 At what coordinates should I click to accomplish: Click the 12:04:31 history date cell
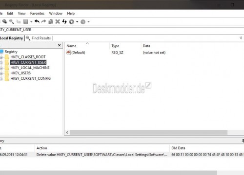pyautogui.click(x=14, y=155)
